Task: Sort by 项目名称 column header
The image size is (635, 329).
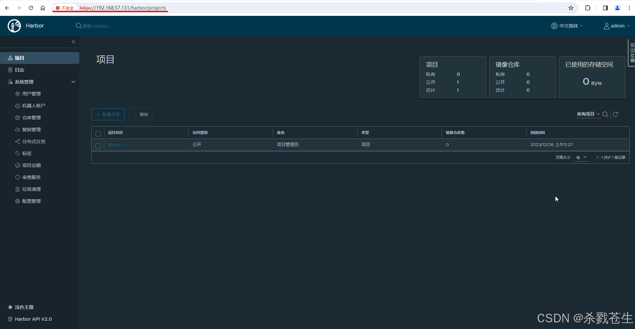Action: pos(115,133)
